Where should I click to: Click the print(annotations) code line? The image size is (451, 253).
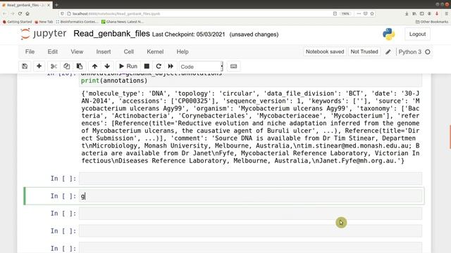pyautogui.click(x=114, y=81)
